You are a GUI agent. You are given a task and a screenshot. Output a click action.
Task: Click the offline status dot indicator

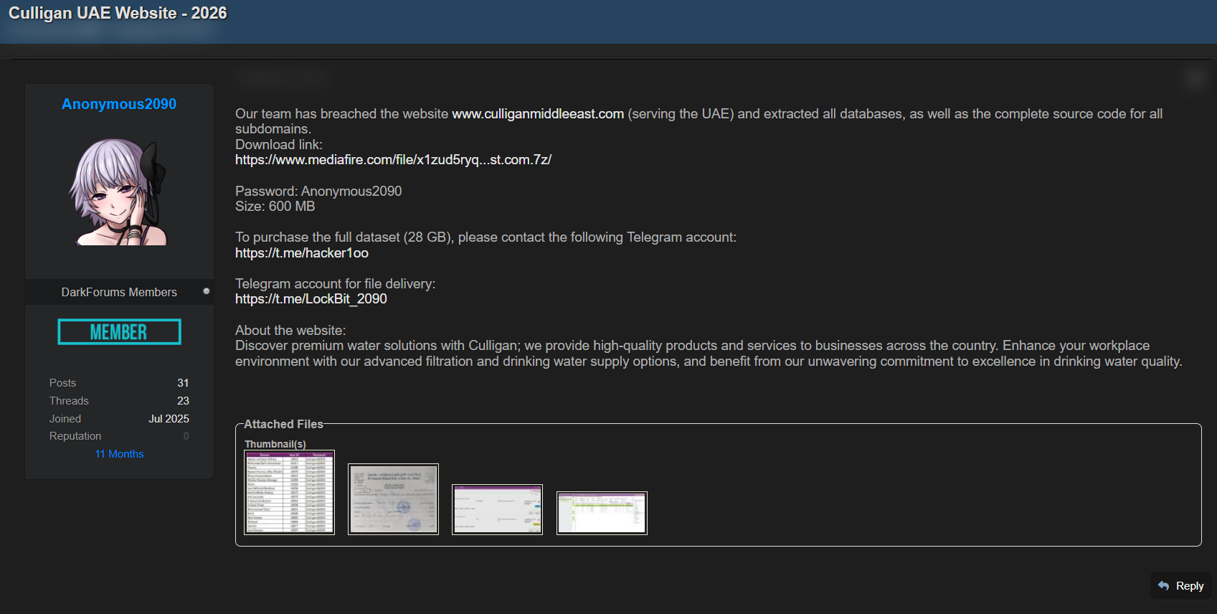click(x=207, y=291)
